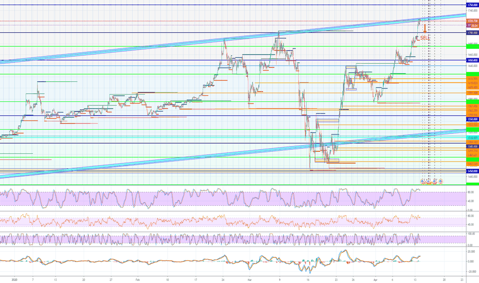Viewport: 479px width, 283px height.
Task: Click date 24 on the time axis
Action: pyautogui.click(x=223, y=279)
